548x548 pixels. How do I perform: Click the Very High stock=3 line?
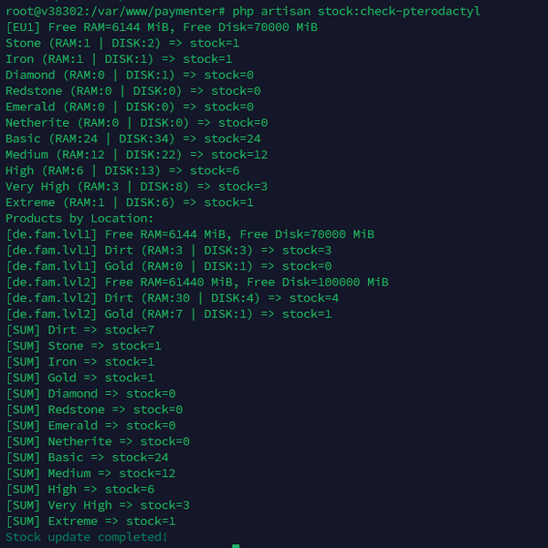point(137,187)
